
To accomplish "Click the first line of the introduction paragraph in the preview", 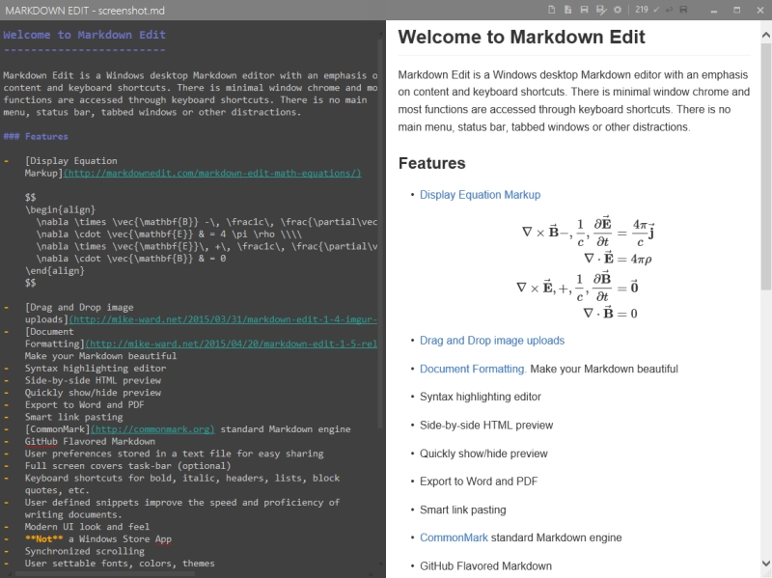I will coord(573,75).
